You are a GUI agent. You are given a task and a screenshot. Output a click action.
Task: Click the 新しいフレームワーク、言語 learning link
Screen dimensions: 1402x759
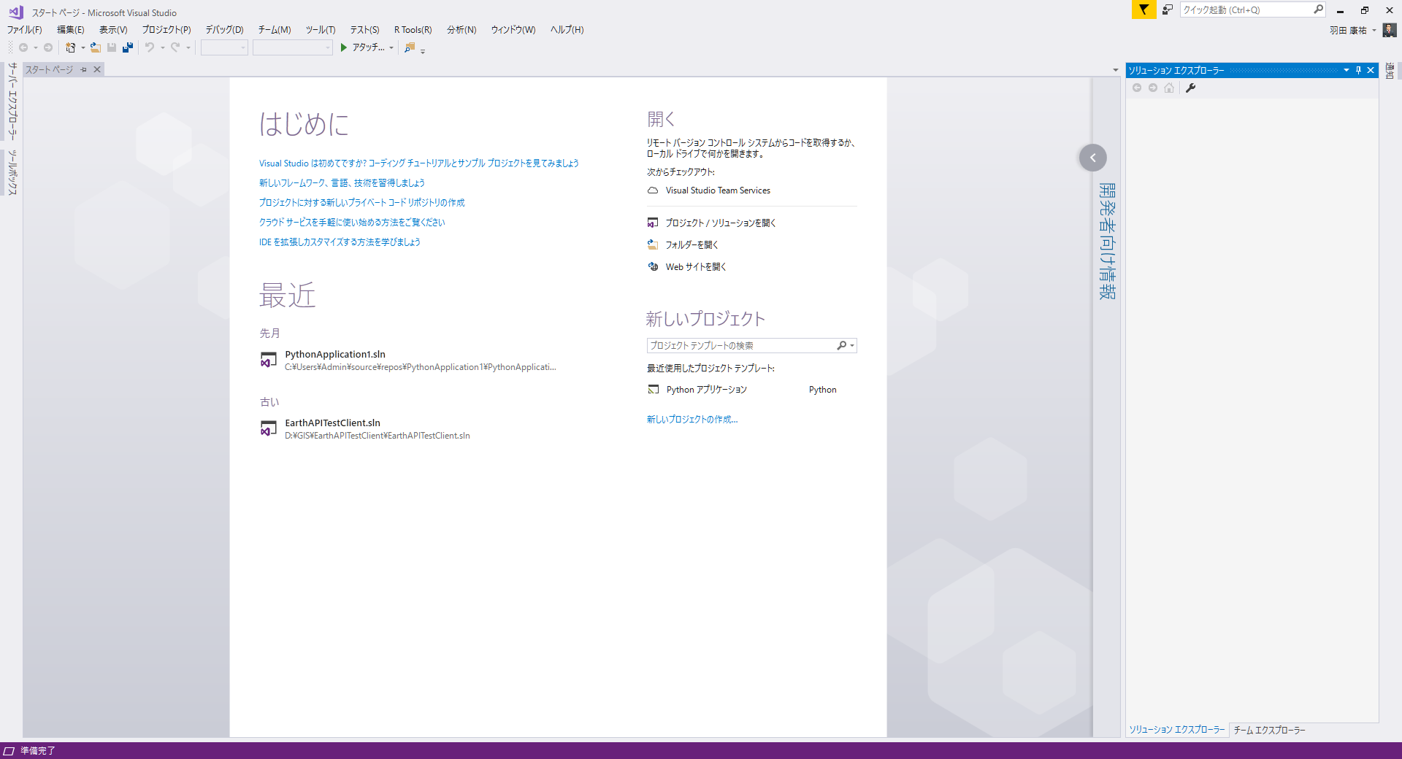tap(342, 183)
